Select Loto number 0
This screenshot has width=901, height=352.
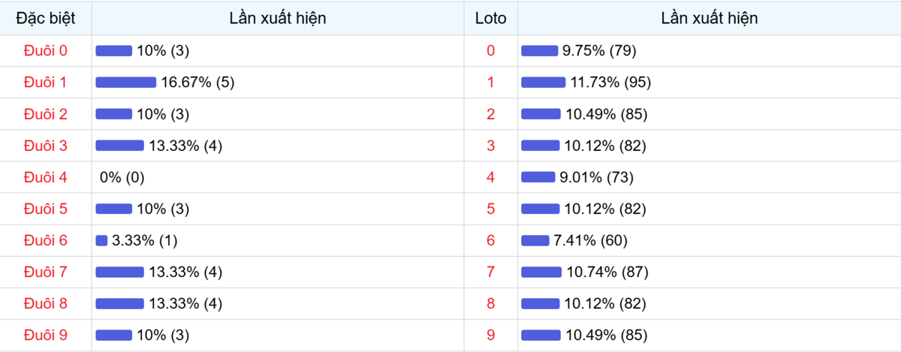[x=491, y=51]
